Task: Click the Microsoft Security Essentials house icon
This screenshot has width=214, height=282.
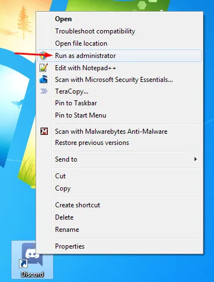Action: click(44, 79)
